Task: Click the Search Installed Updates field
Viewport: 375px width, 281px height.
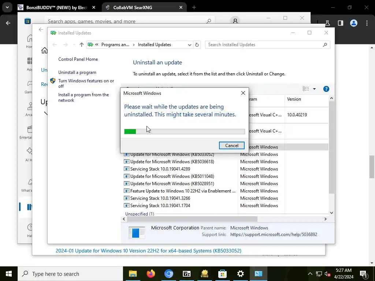Action: (x=267, y=45)
